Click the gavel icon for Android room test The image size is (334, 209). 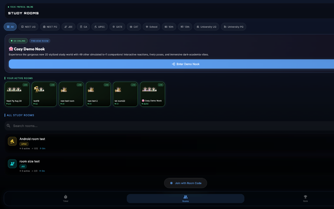tap(12, 141)
